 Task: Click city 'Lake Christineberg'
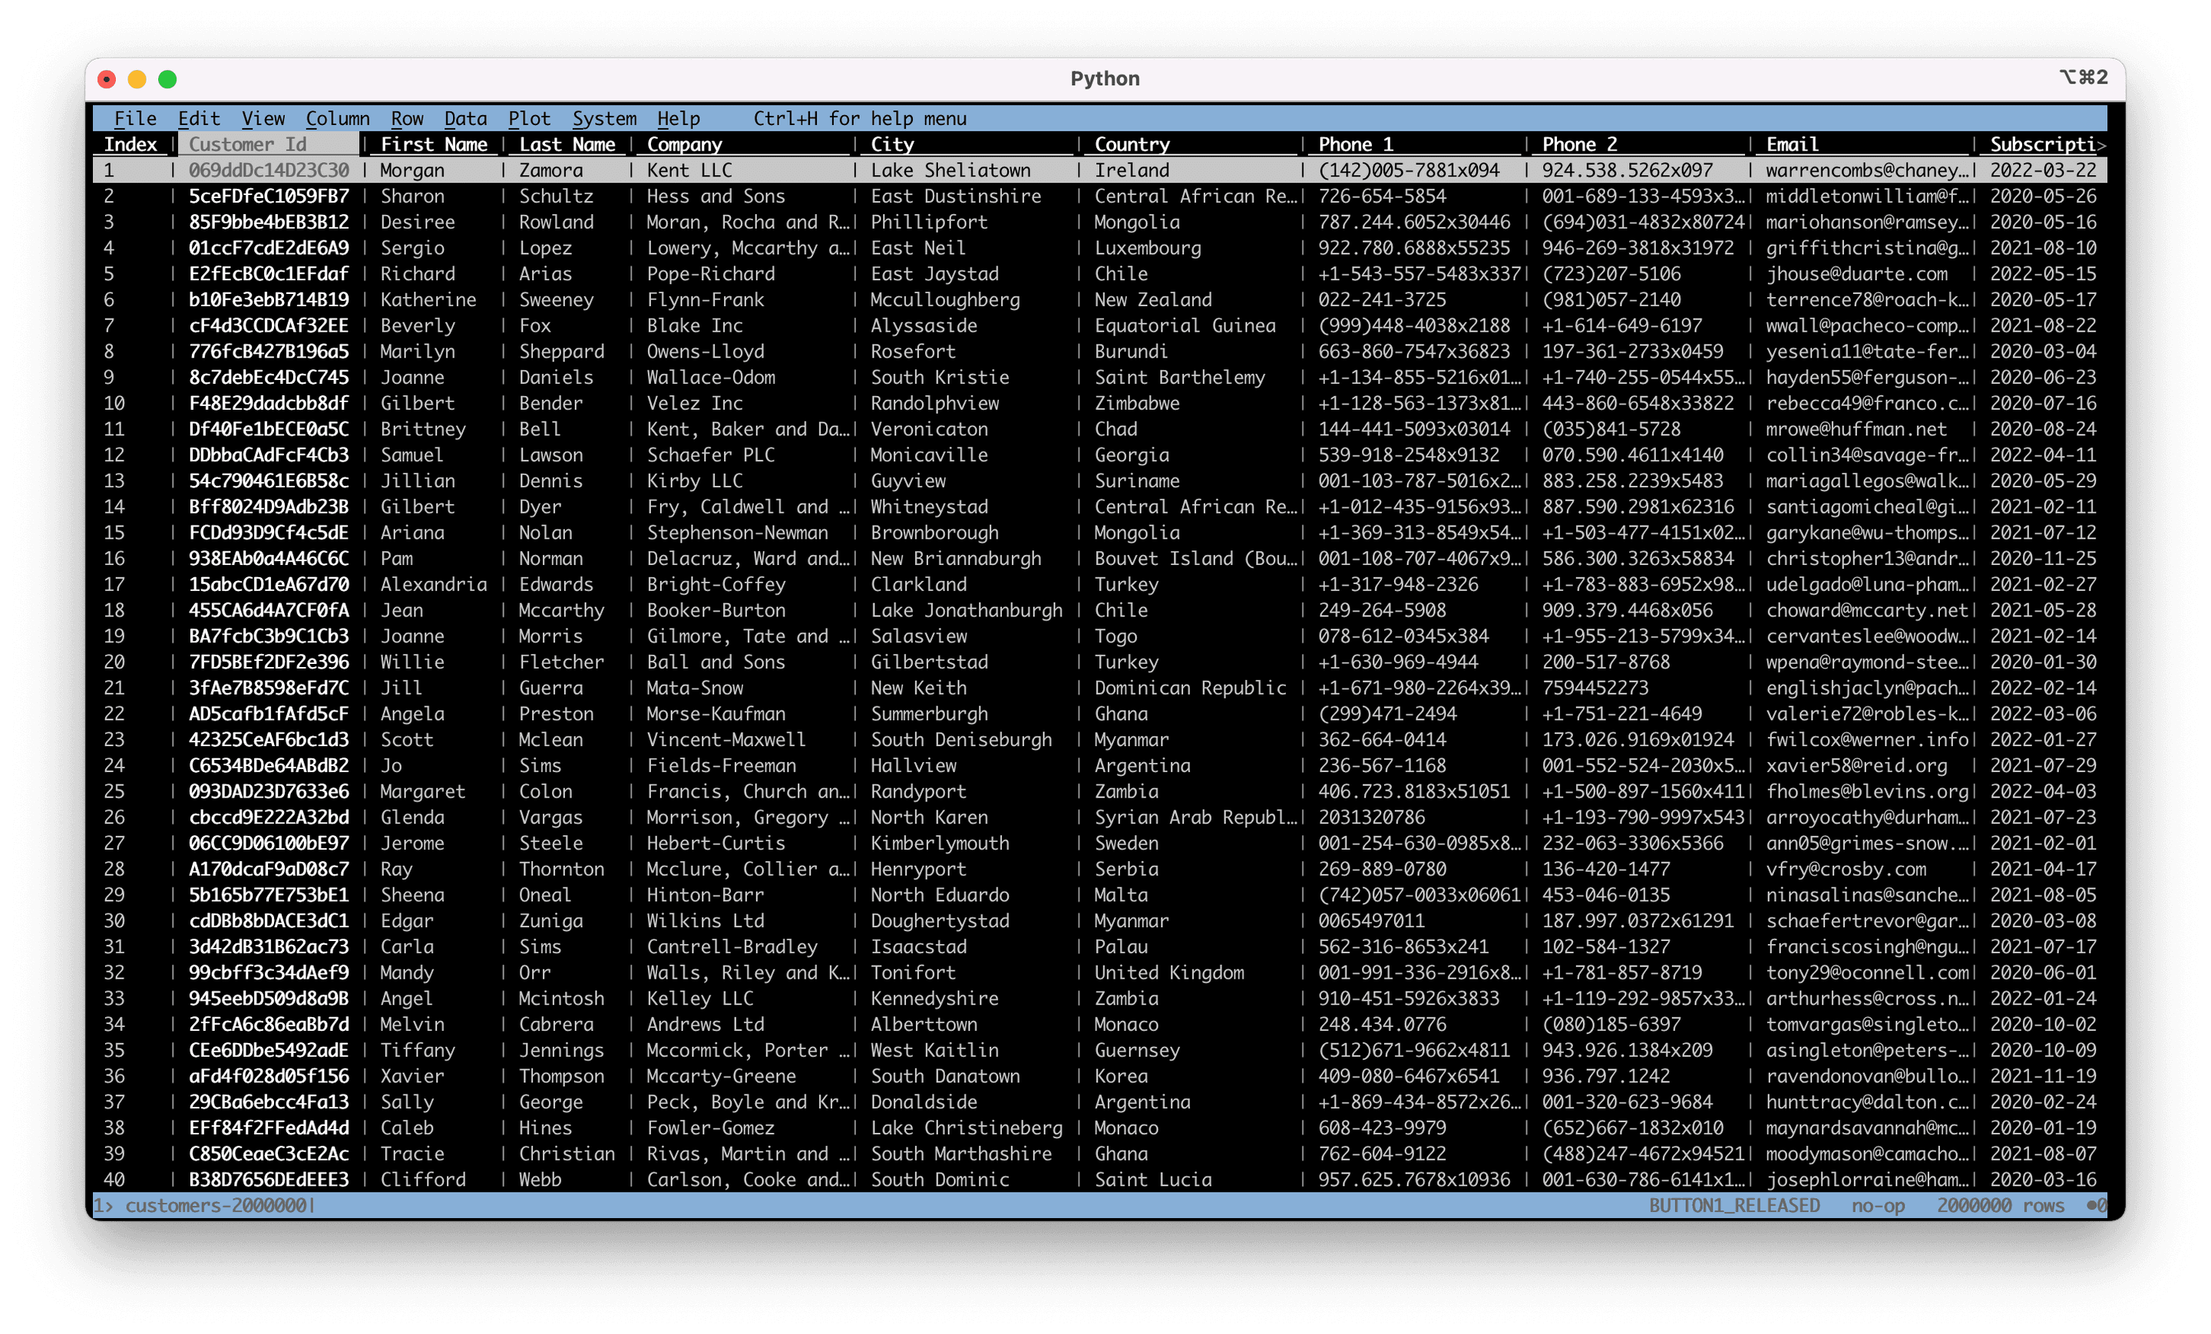(x=967, y=1128)
